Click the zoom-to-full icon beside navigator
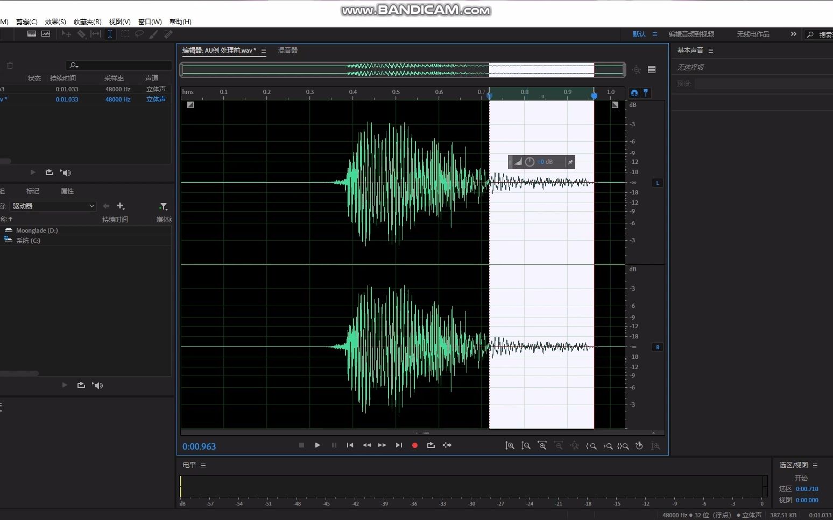Image resolution: width=833 pixels, height=520 pixels. click(x=637, y=70)
